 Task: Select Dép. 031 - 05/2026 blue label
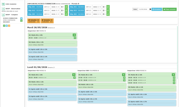[x=35, y=7]
